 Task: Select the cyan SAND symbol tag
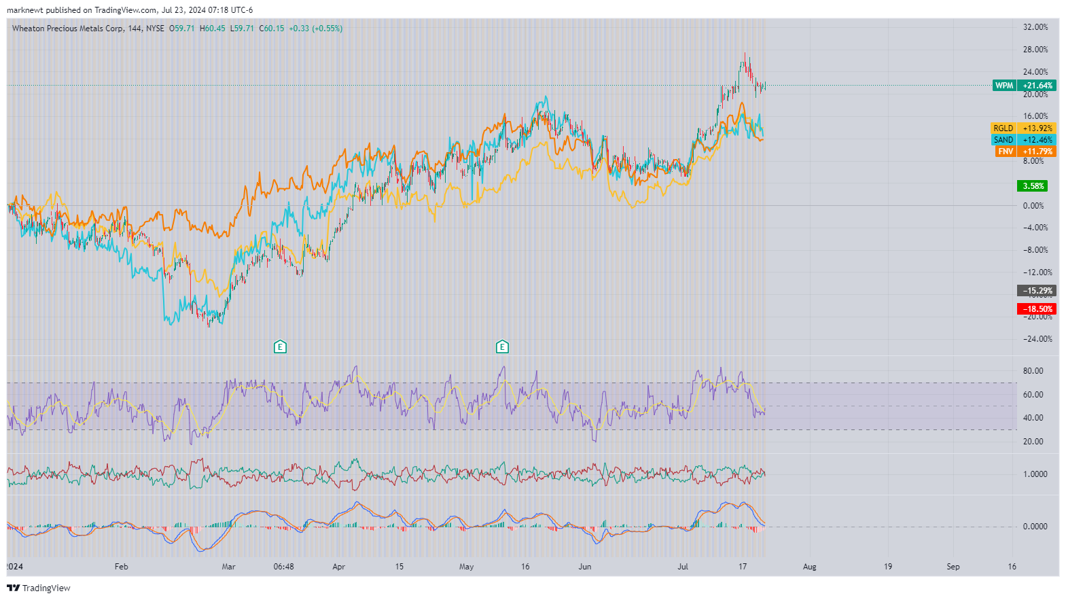pyautogui.click(x=1003, y=140)
